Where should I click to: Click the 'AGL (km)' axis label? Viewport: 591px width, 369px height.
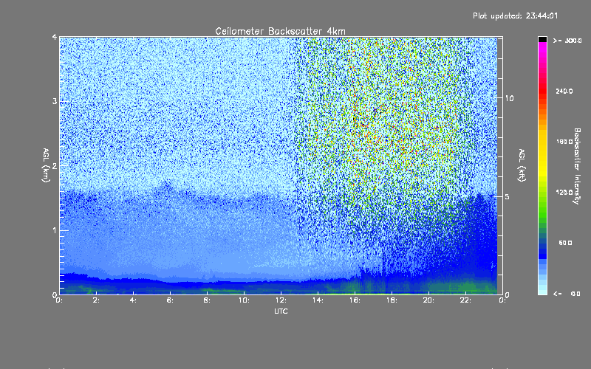coord(47,165)
